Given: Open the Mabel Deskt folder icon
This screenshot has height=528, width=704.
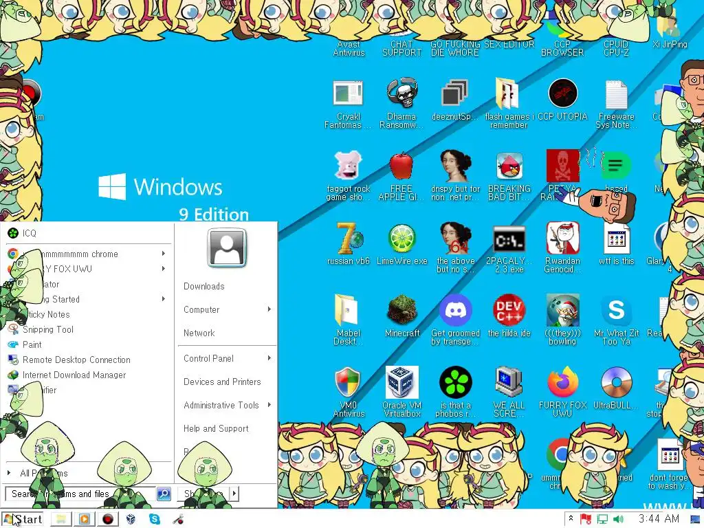Looking at the screenshot, I should pos(346,310).
